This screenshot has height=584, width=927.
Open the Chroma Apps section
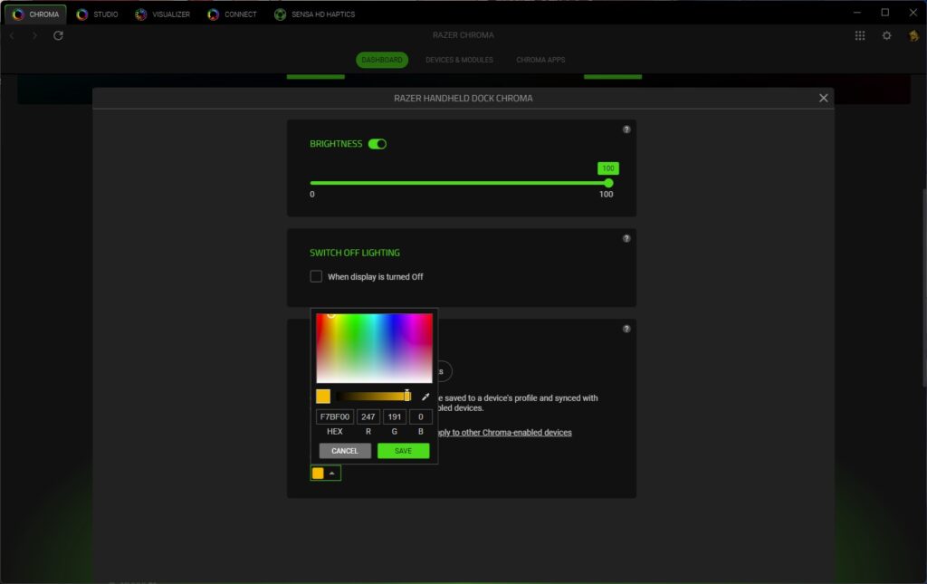tap(540, 60)
